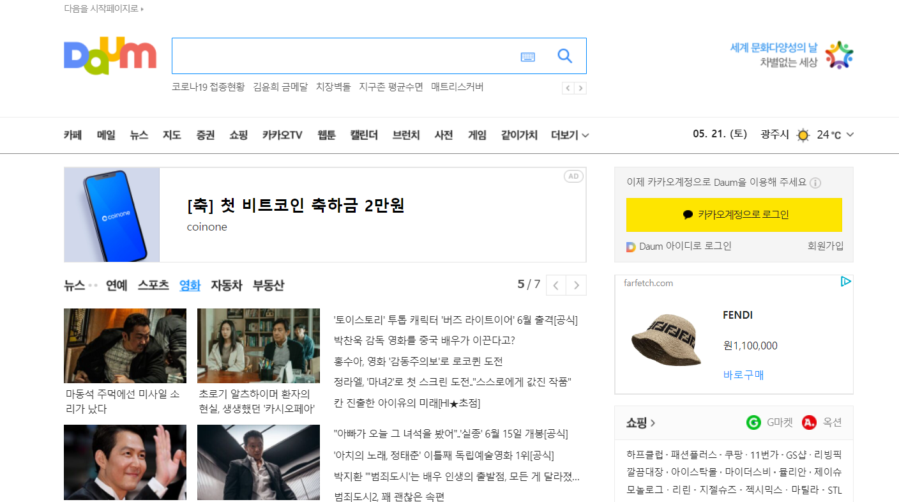Click the info icon after the Kakao account notice

[x=816, y=183]
